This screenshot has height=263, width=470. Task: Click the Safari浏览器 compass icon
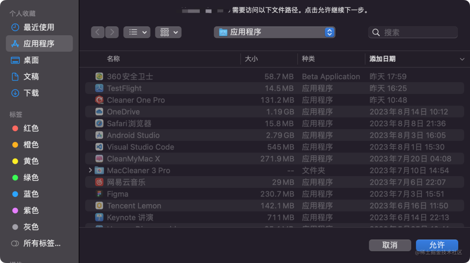(x=99, y=123)
